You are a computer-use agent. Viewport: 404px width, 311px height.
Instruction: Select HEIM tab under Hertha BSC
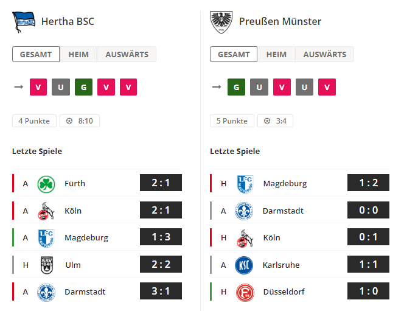pyautogui.click(x=78, y=54)
